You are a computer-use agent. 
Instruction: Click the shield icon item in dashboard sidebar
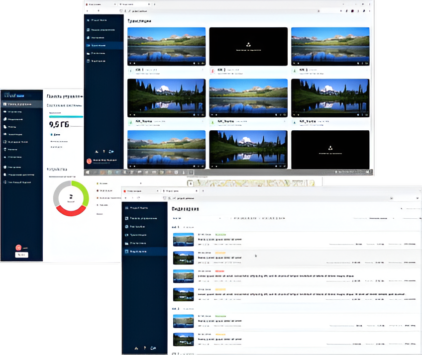[x=21, y=167]
